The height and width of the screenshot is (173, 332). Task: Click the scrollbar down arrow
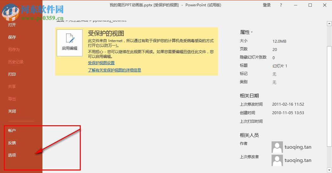pos(329,170)
